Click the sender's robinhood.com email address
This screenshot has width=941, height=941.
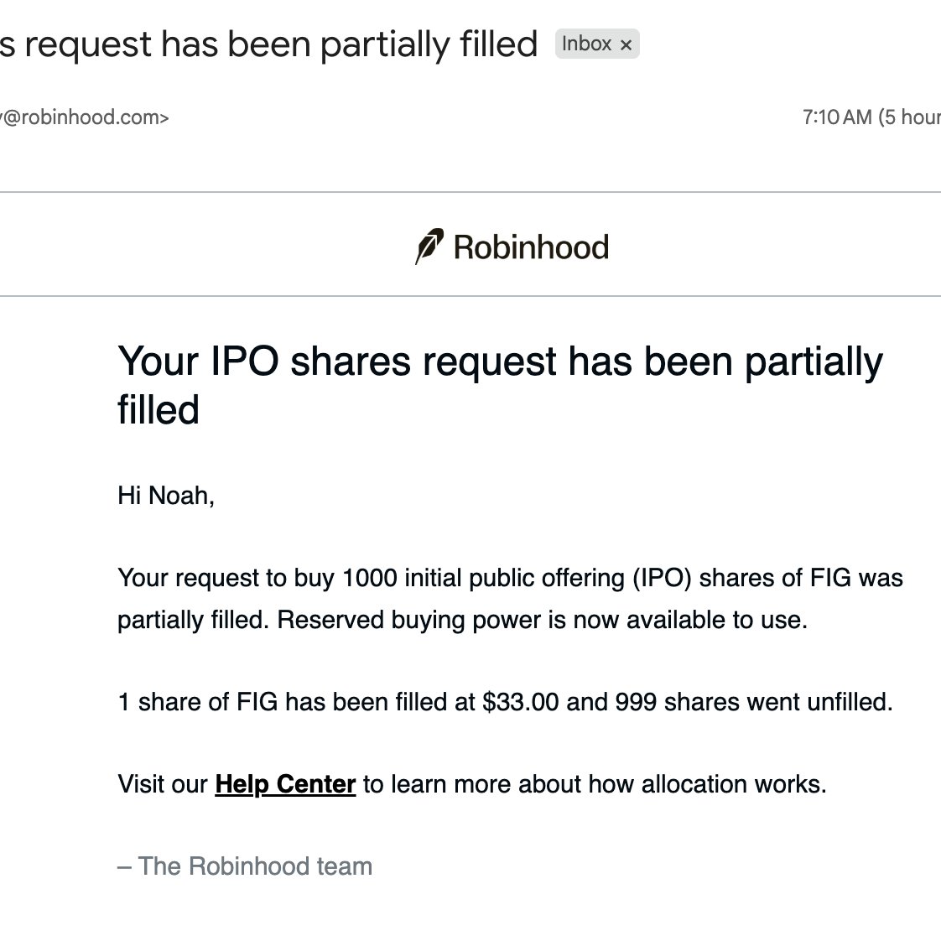85,117
